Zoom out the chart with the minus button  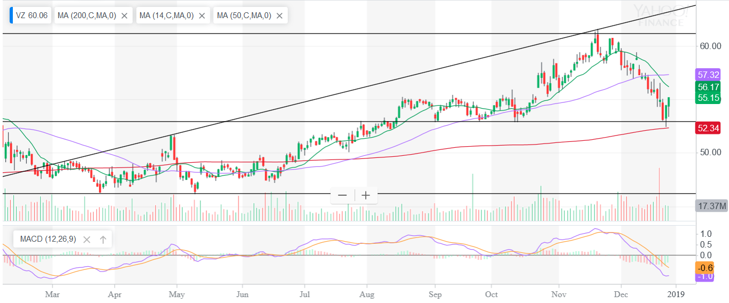click(342, 195)
